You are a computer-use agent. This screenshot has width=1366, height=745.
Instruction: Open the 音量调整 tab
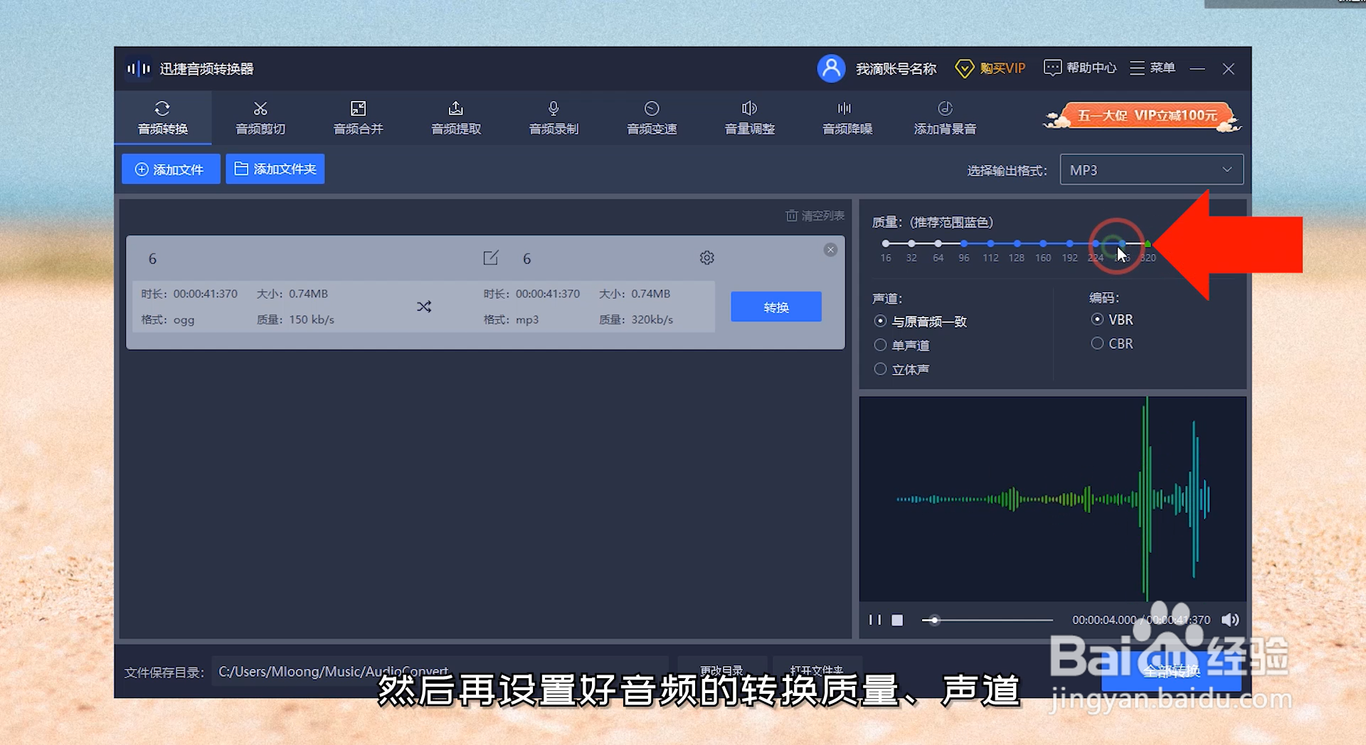[749, 118]
